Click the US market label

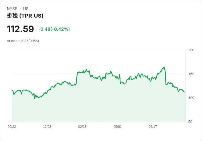click(26, 9)
